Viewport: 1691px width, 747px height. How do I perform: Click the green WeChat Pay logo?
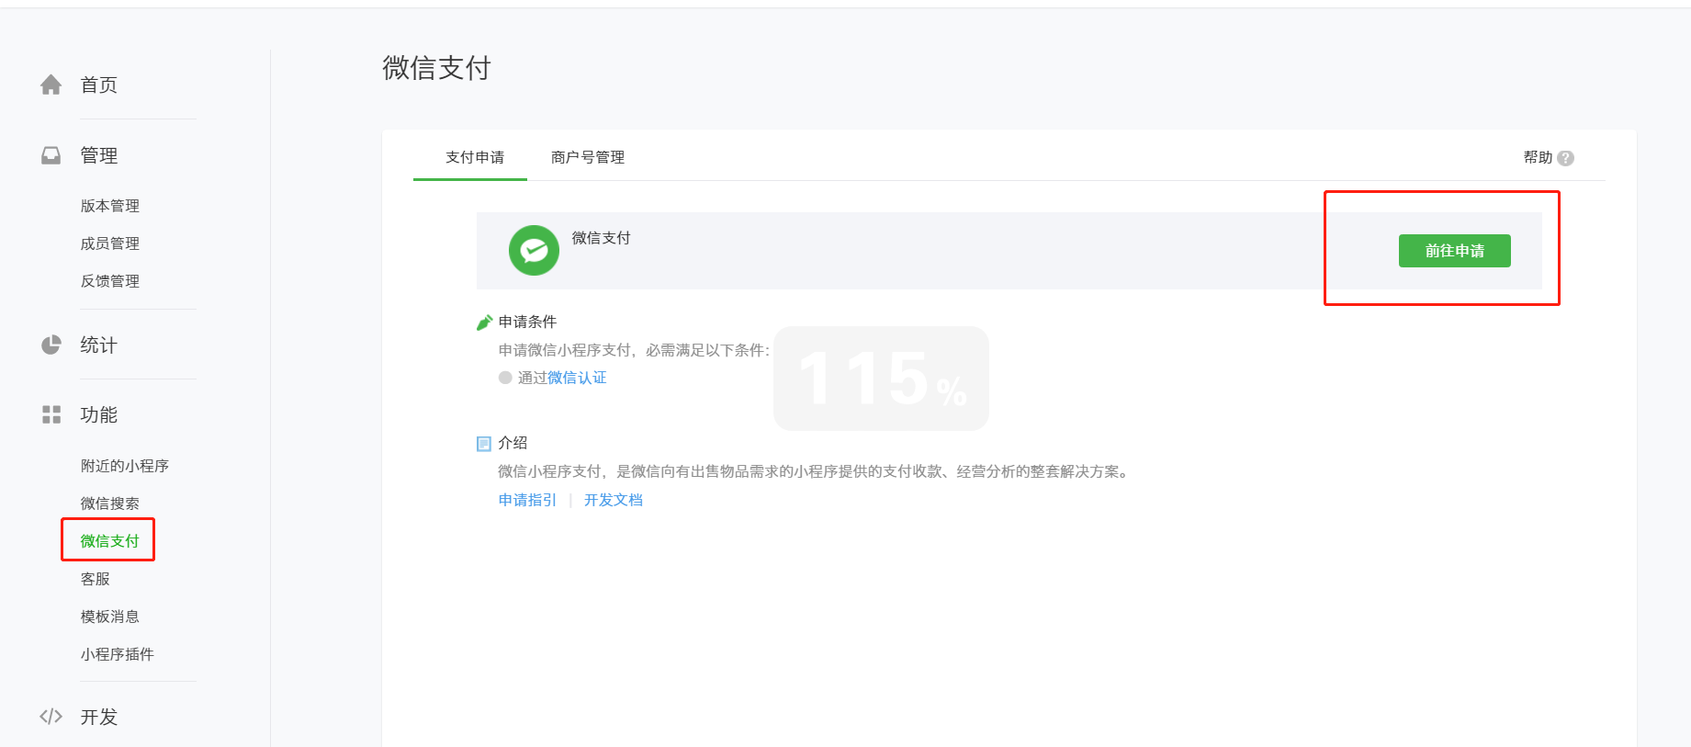coord(534,250)
